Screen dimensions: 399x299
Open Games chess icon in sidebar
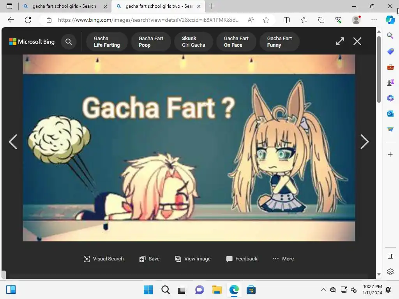[390, 83]
